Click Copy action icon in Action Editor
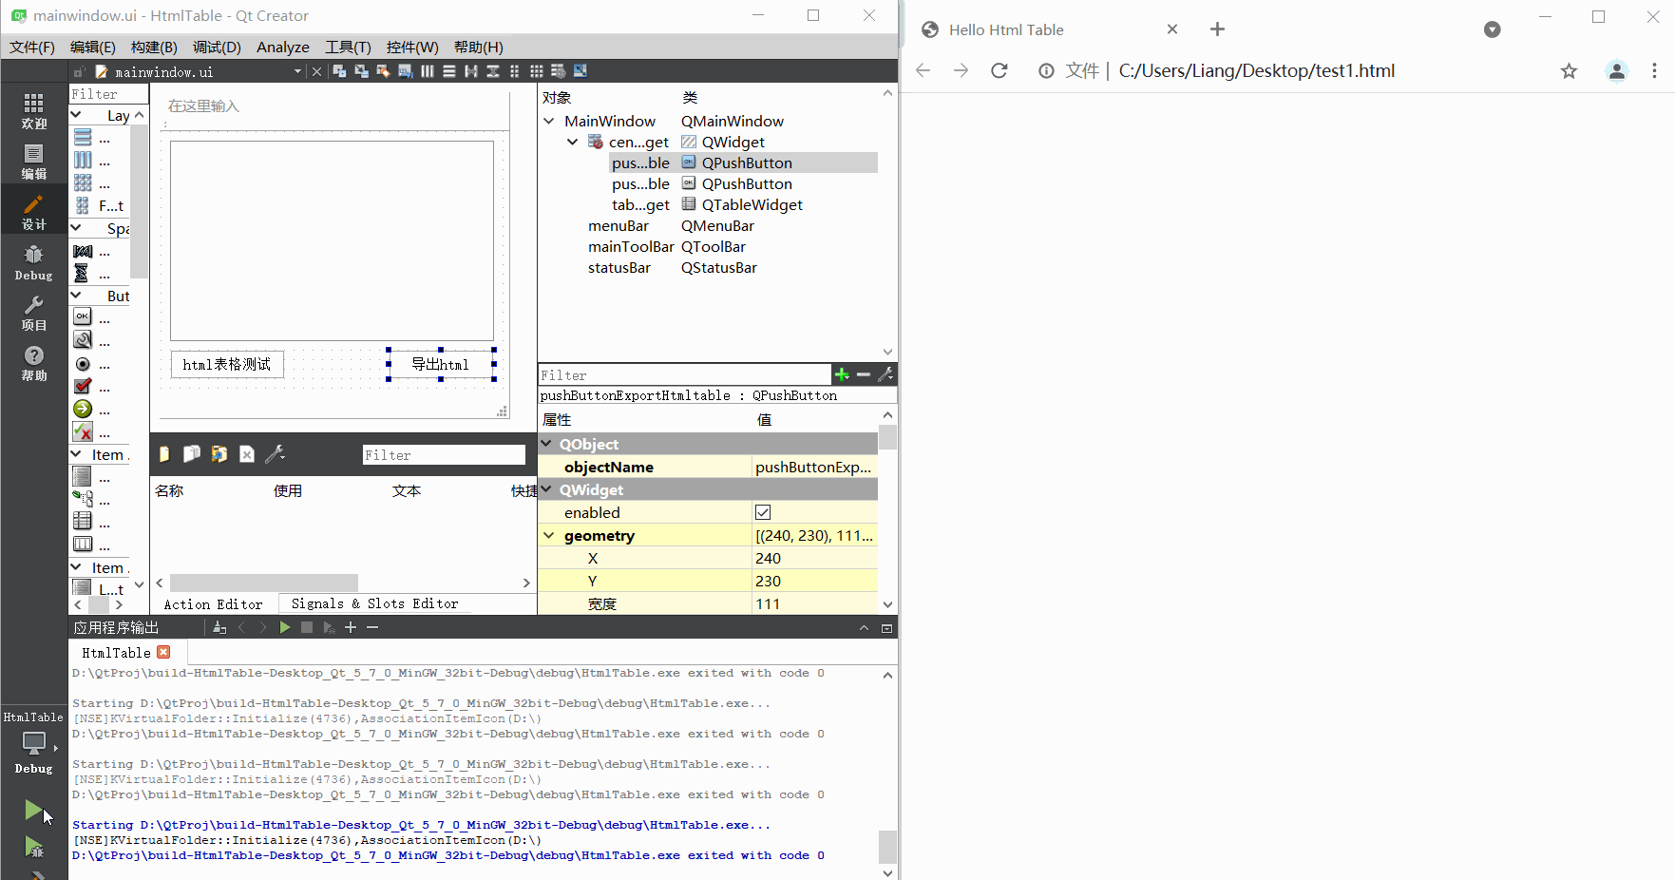This screenshot has height=880, width=1675. click(192, 454)
